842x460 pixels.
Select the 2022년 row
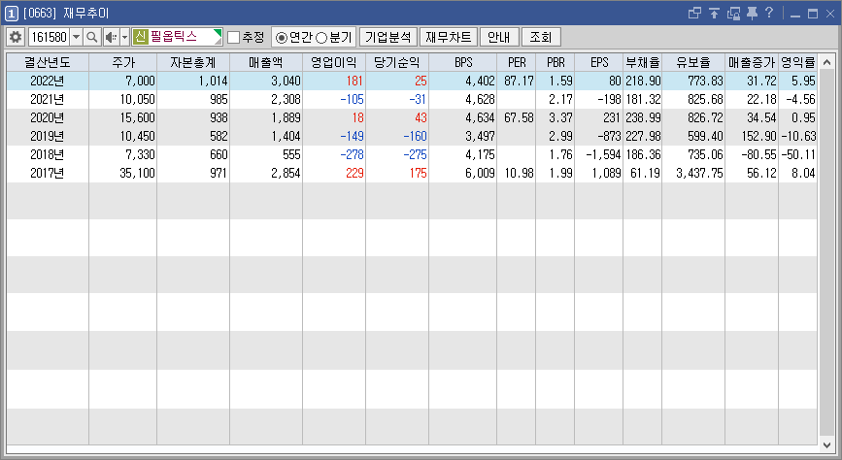click(x=412, y=82)
